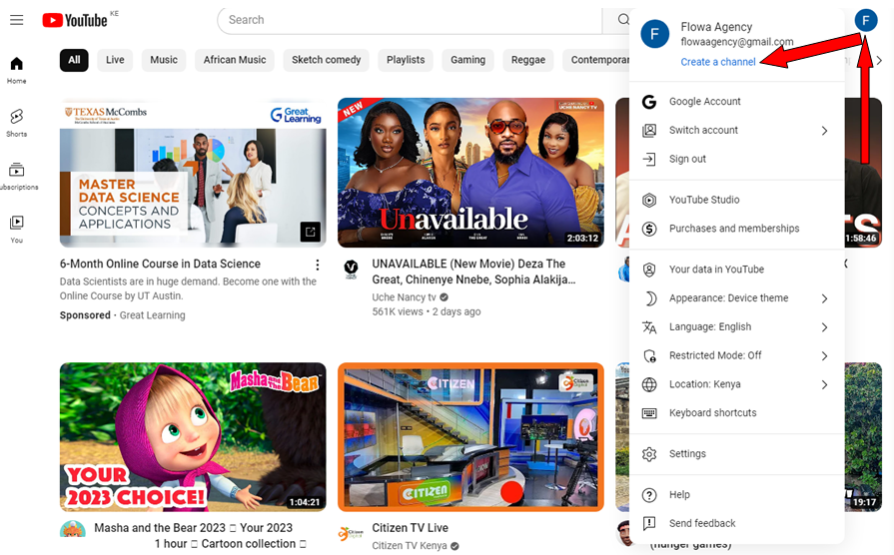Click the Create a channel link
This screenshot has width=894, height=555.
click(718, 62)
